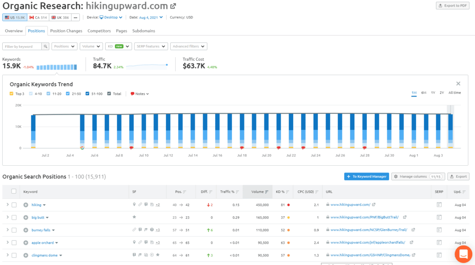Open the Volume filter dropdown
This screenshot has height=265, width=475.
coord(91,46)
